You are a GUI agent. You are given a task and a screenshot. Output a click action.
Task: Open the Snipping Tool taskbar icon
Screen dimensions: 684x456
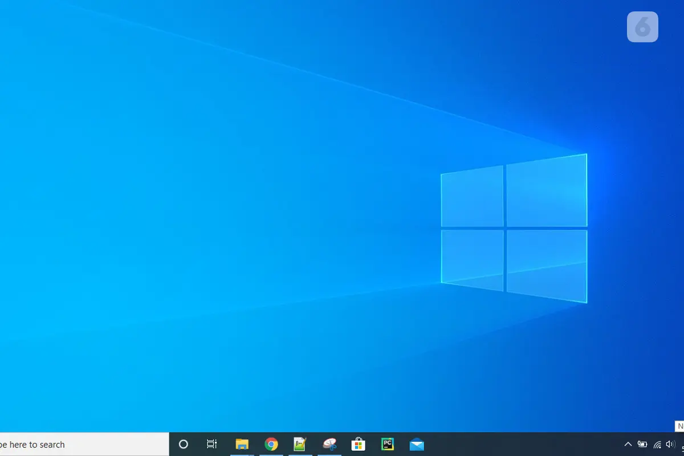[x=329, y=445]
